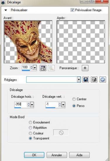Image resolution: width=110 pixels, height=161 pixels.
Task: Click the disabled zoom magnifier icon
Action: click(51, 68)
